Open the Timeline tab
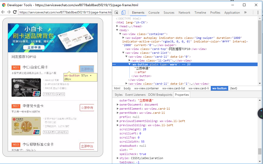Screen dimensions: 263x164 click(x=200, y=13)
